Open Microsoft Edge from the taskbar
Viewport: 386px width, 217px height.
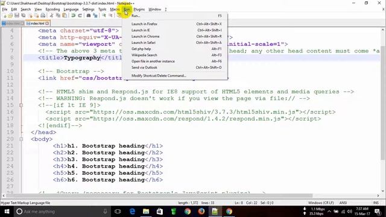pos(132,212)
